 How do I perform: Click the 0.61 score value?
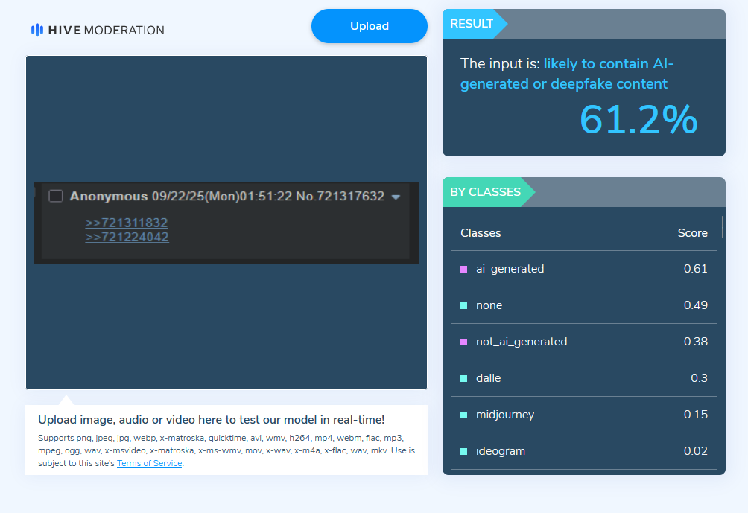[x=696, y=269]
